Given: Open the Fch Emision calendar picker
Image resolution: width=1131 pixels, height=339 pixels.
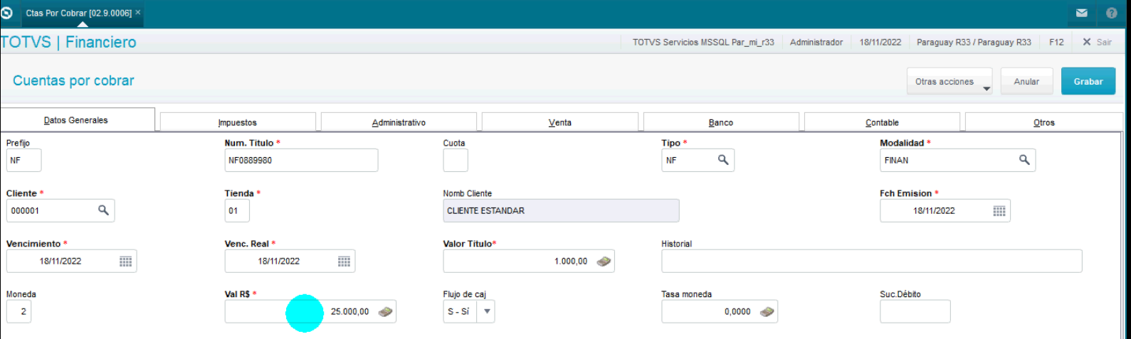Looking at the screenshot, I should point(999,211).
